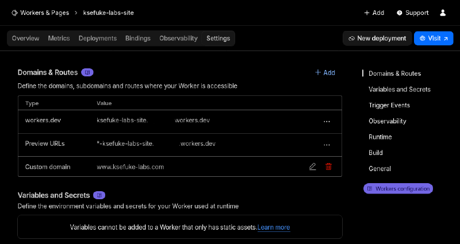Open the Workers configuration badge
Image resolution: width=460 pixels, height=244 pixels.
coord(398,189)
